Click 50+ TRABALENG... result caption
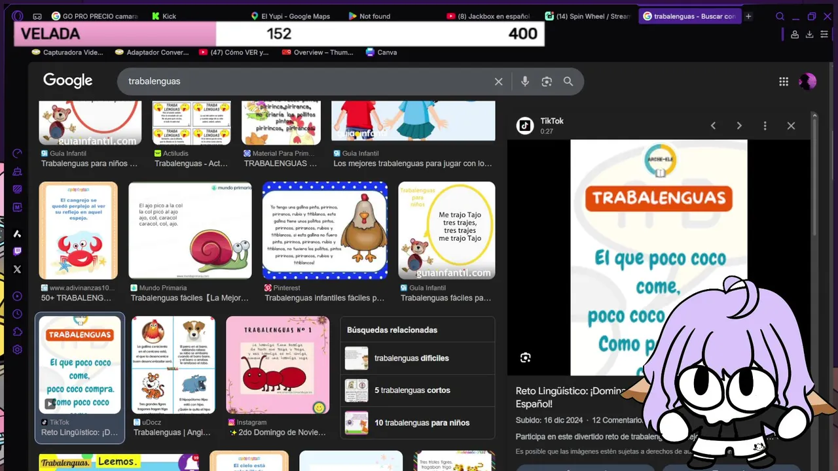 (77, 298)
